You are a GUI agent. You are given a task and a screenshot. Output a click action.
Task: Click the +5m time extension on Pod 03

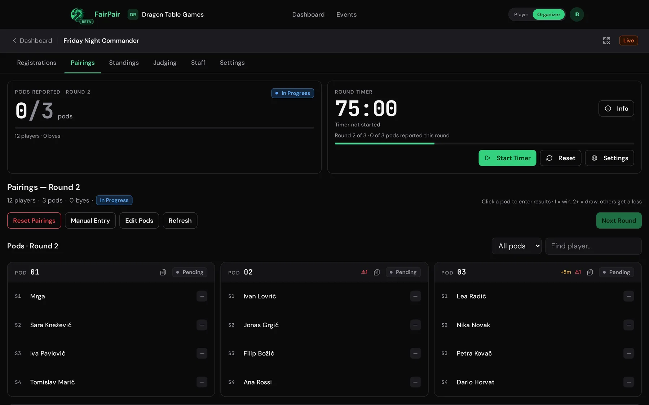566,272
